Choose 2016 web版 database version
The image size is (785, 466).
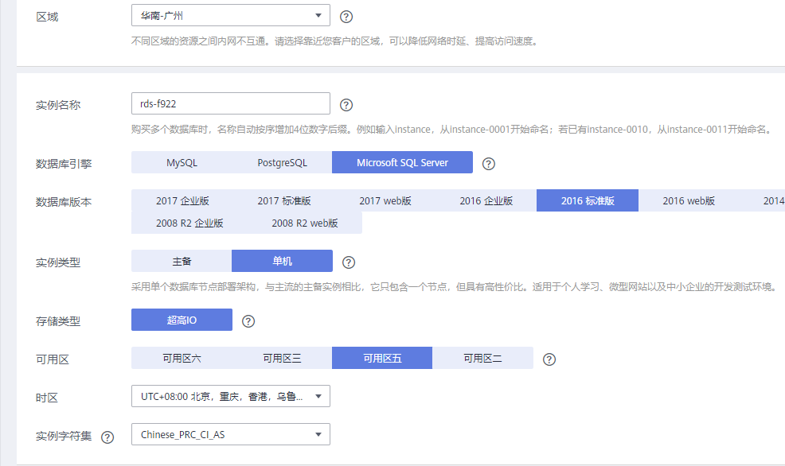[x=689, y=200]
